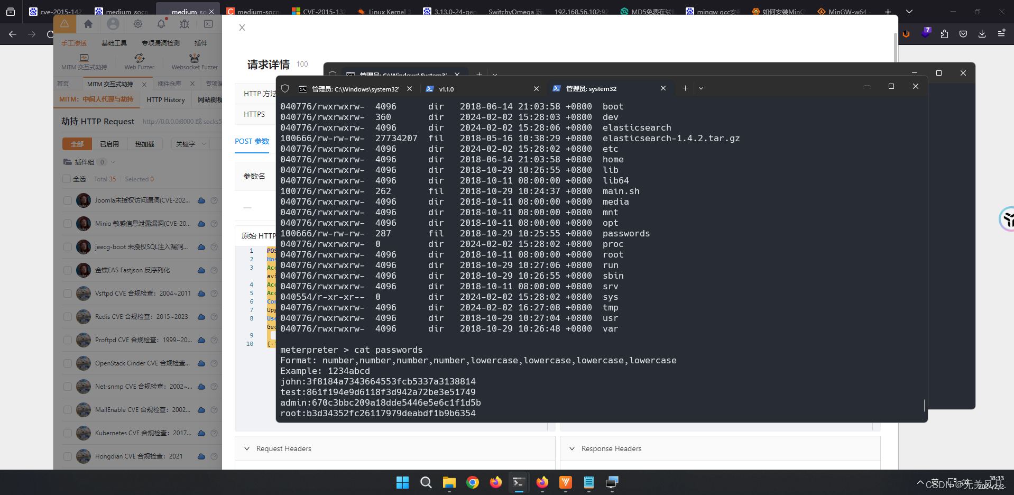The image size is (1014, 495).
Task: Check the Joomla未授权访问漏洞 plugin checkbox
Action: (x=67, y=200)
